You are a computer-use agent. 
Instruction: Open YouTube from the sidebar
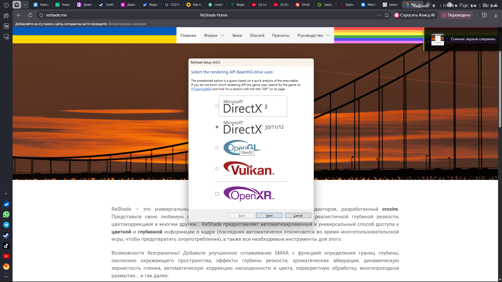6,256
